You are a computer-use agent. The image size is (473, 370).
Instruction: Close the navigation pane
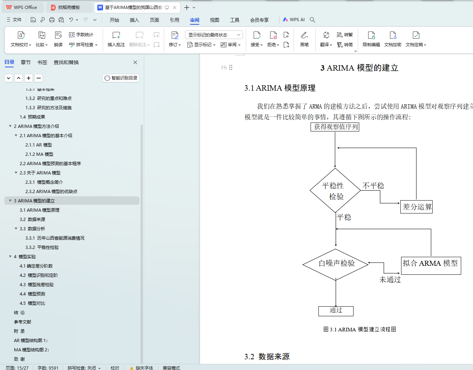point(135,62)
